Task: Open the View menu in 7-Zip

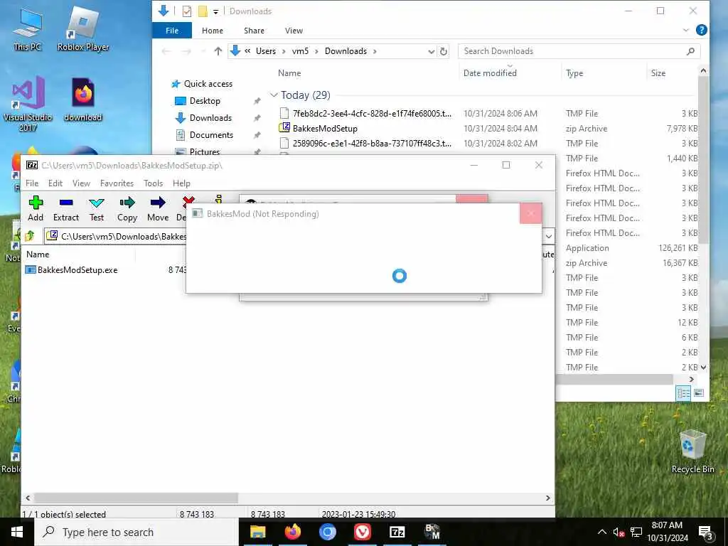Action: (x=81, y=183)
